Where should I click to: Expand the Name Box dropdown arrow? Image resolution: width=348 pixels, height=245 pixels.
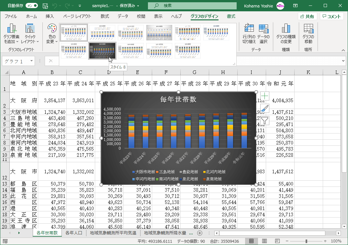click(31, 61)
